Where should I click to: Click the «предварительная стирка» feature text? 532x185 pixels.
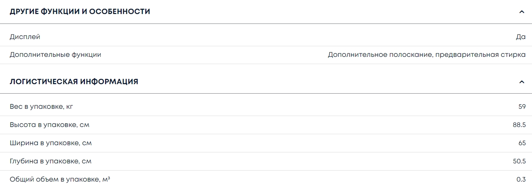coord(480,55)
